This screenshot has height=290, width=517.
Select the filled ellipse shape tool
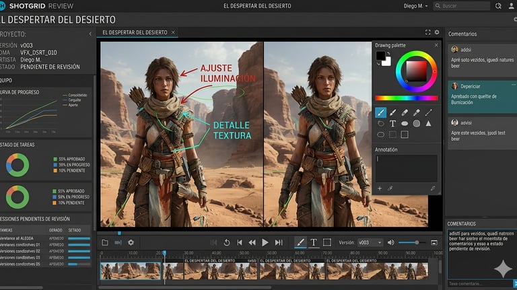click(405, 124)
